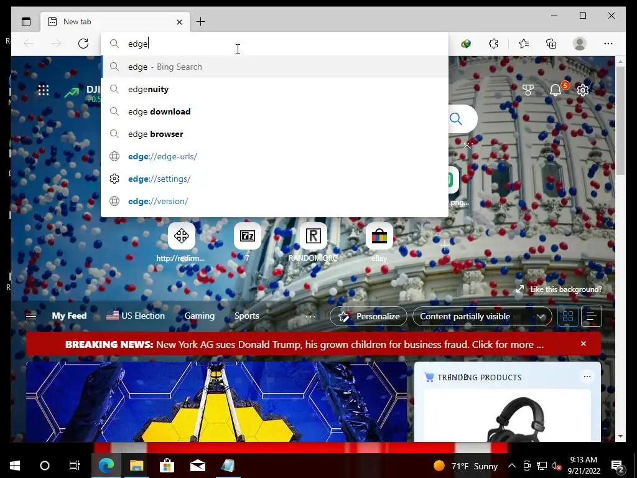
Task: Open the Extensions puzzle icon
Action: coord(493,44)
